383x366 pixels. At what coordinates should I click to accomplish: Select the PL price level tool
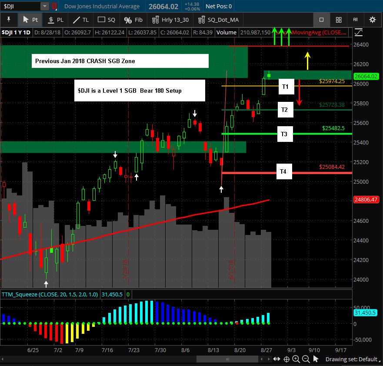(55, 20)
